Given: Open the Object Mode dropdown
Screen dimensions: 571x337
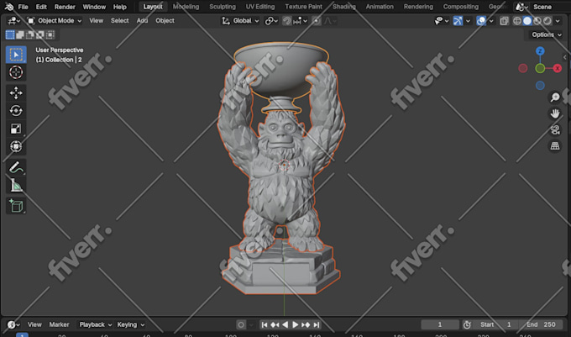Looking at the screenshot, I should click(x=55, y=21).
